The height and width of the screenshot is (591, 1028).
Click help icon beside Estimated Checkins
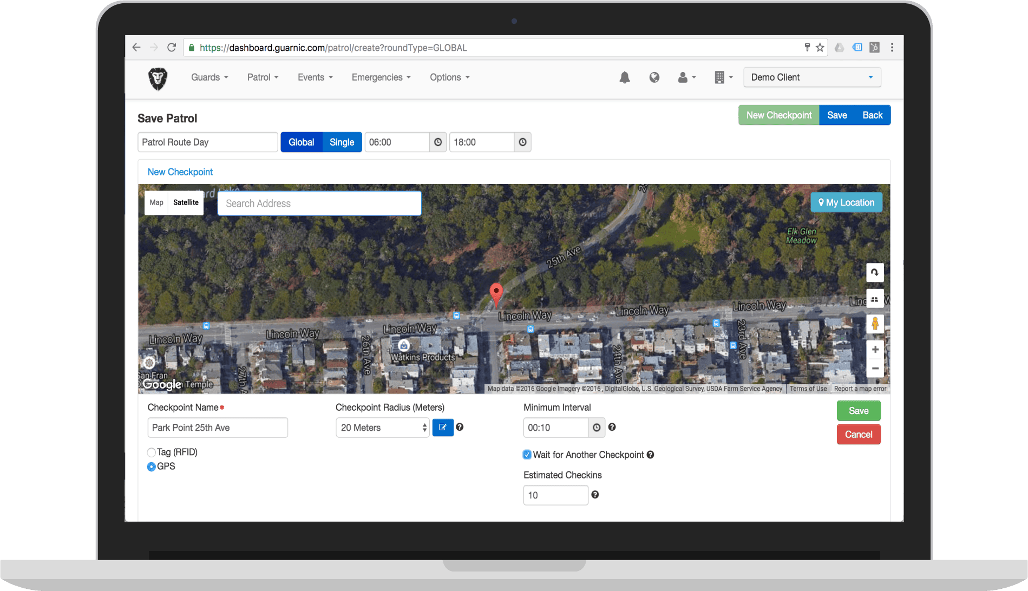point(595,495)
